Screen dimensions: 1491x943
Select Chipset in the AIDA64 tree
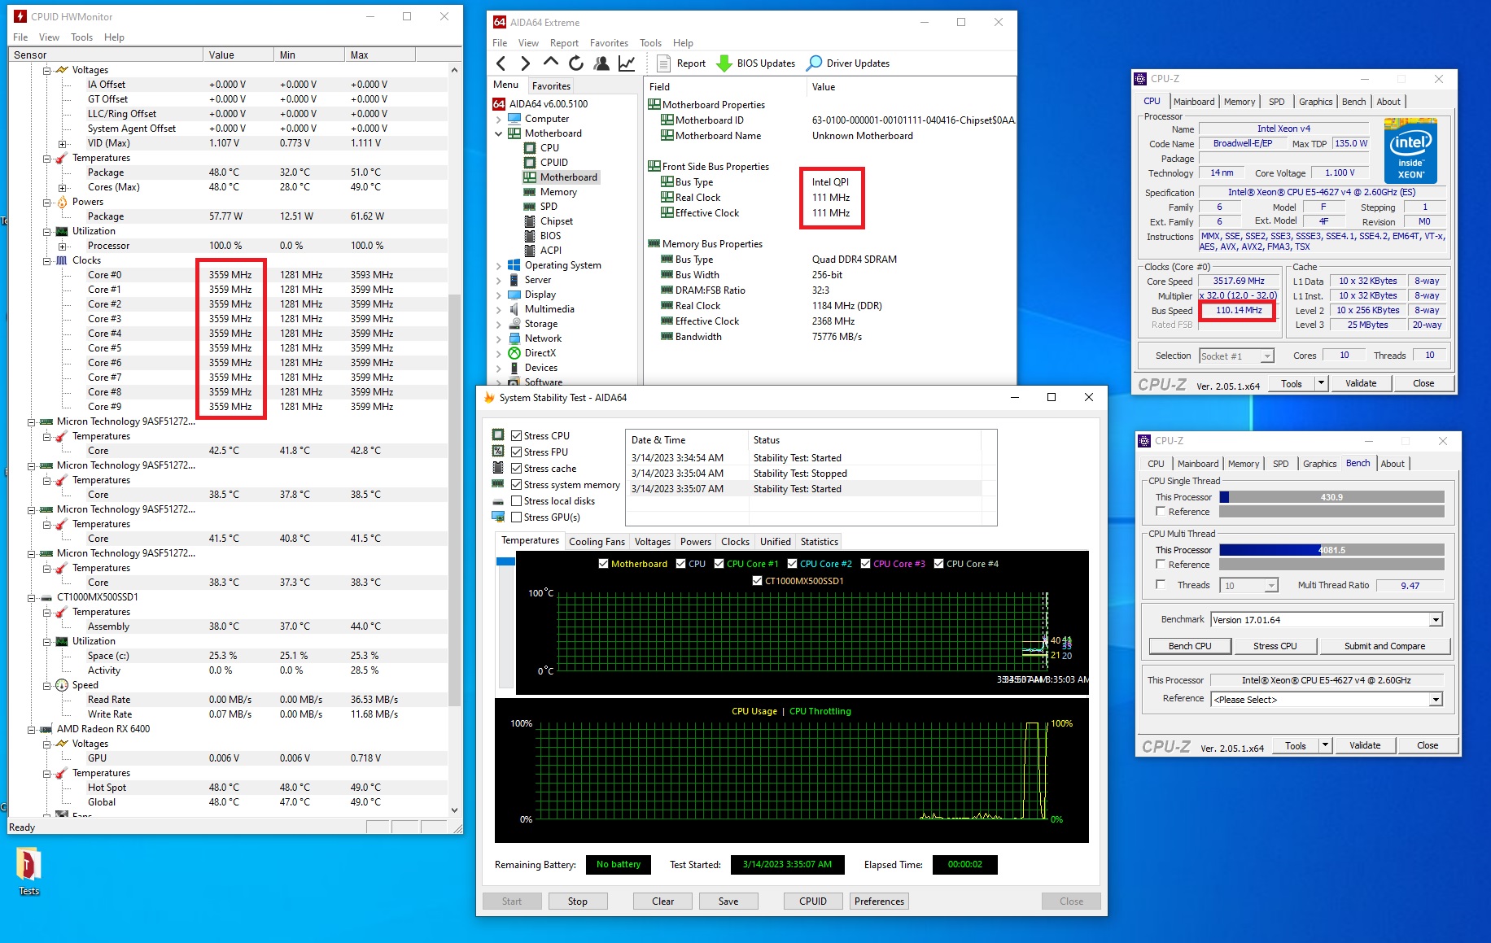click(549, 221)
